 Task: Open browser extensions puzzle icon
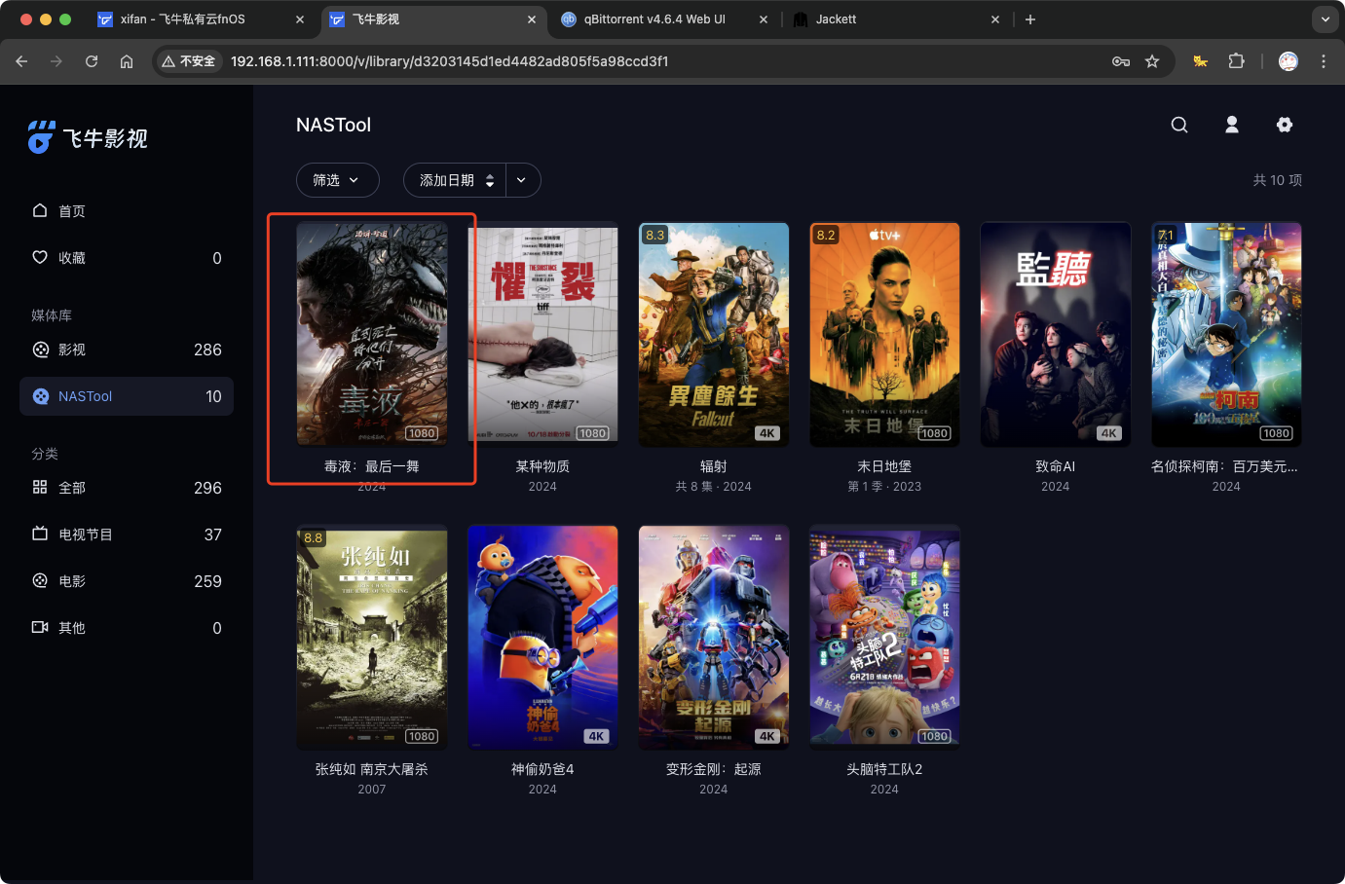tap(1236, 61)
